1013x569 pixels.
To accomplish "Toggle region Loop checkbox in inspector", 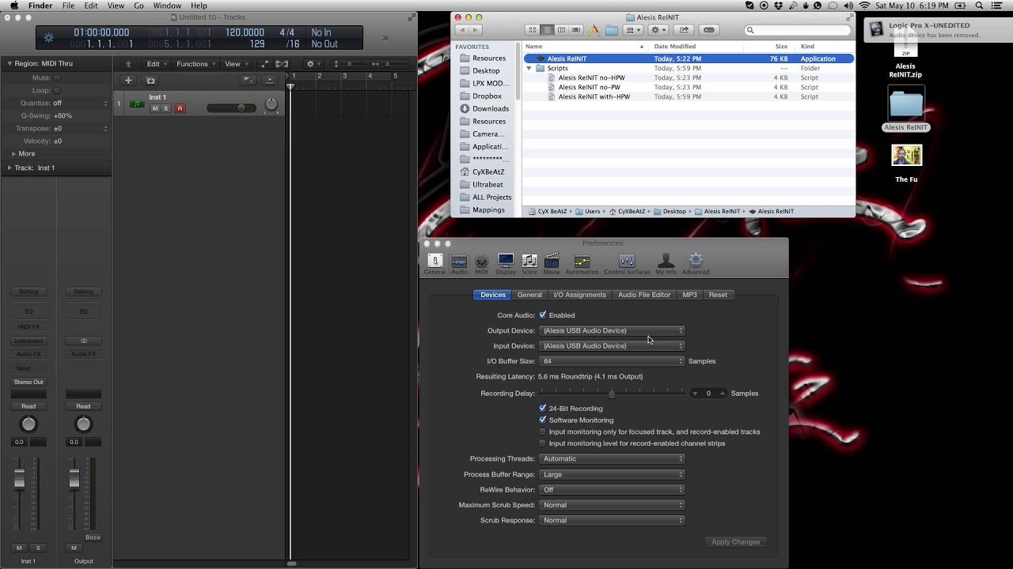I will click(57, 90).
